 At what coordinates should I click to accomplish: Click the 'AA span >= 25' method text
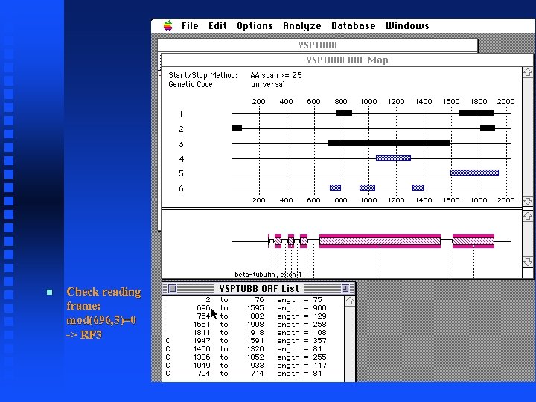click(x=276, y=75)
